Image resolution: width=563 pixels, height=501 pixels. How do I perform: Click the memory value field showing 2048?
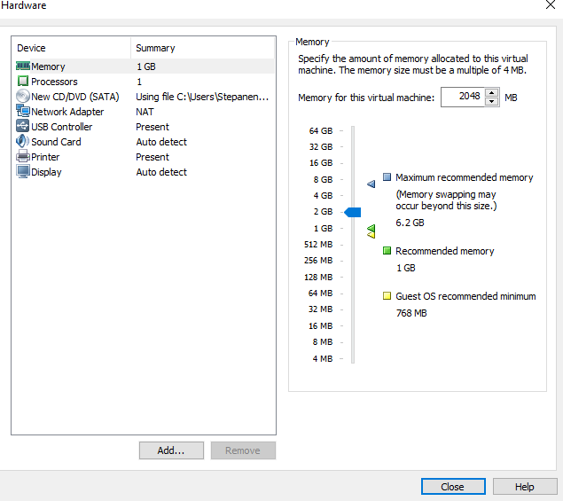[463, 97]
